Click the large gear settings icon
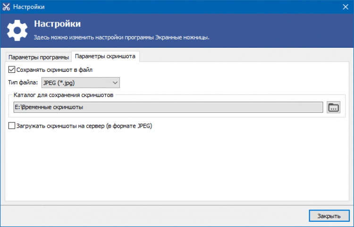Screen dimensions: 354x227 (x=17, y=30)
